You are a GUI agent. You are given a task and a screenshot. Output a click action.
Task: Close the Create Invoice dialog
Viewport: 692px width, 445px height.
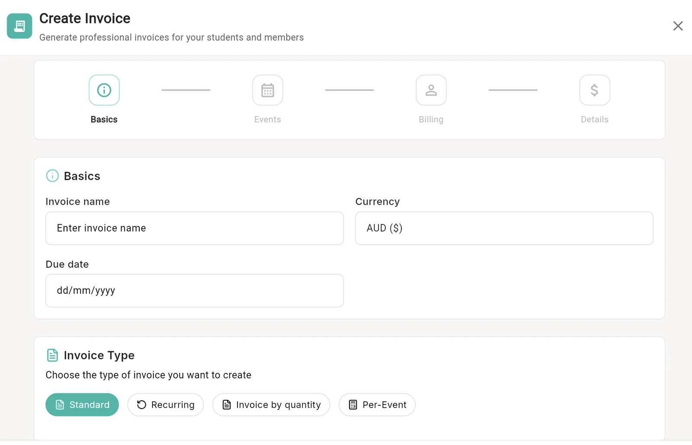point(678,26)
